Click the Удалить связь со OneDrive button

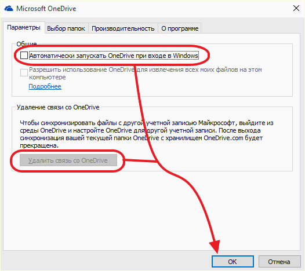pyautogui.click(x=68, y=160)
